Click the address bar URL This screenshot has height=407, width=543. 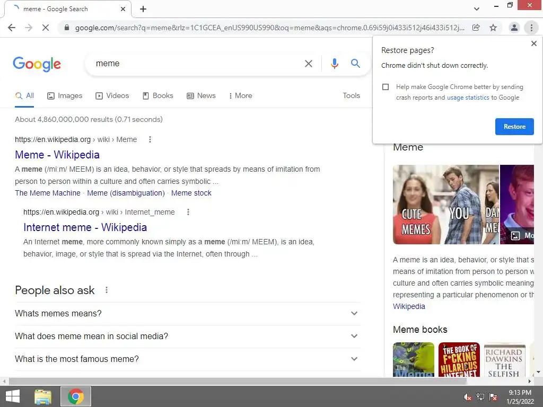pos(270,28)
